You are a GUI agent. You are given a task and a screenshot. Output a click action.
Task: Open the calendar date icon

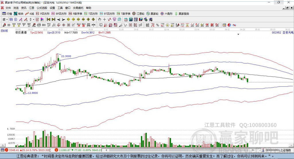(126, 20)
